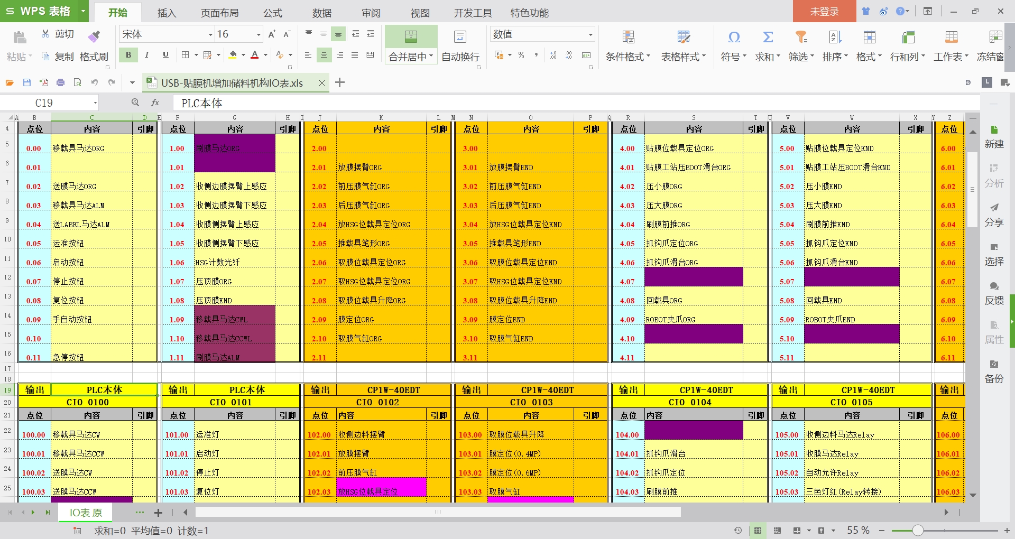Click the filter (筛选) funnel icon
Screen dimensions: 1015x539
pyautogui.click(x=801, y=37)
